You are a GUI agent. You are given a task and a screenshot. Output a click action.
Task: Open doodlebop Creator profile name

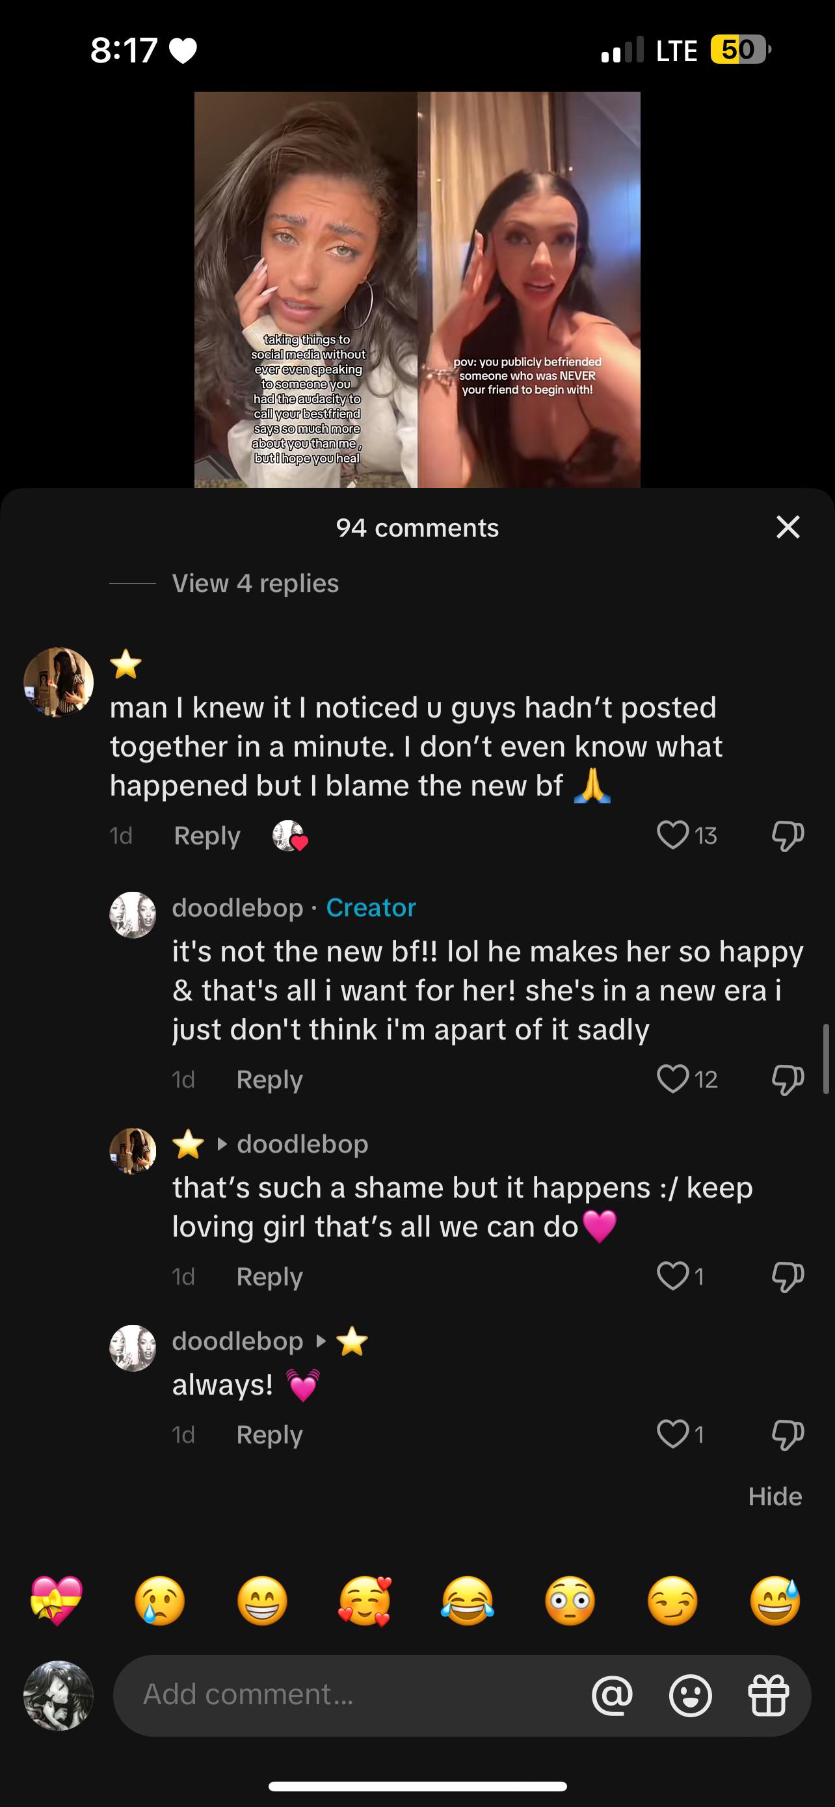pyautogui.click(x=237, y=907)
